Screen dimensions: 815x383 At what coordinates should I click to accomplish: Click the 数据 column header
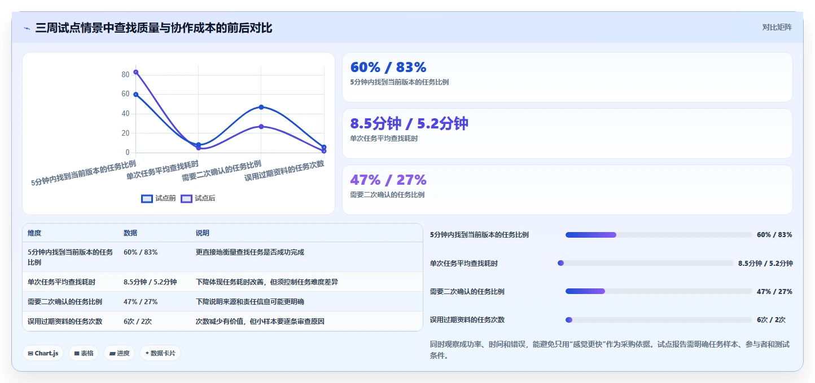click(x=130, y=233)
